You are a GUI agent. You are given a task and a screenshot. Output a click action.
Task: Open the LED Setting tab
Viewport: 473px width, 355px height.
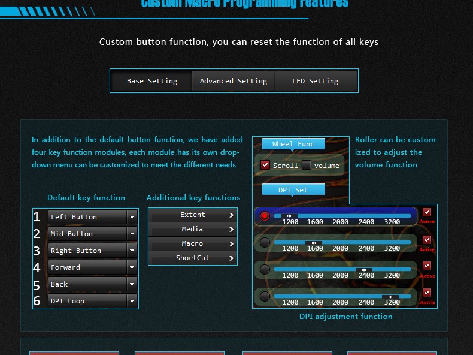pos(315,81)
